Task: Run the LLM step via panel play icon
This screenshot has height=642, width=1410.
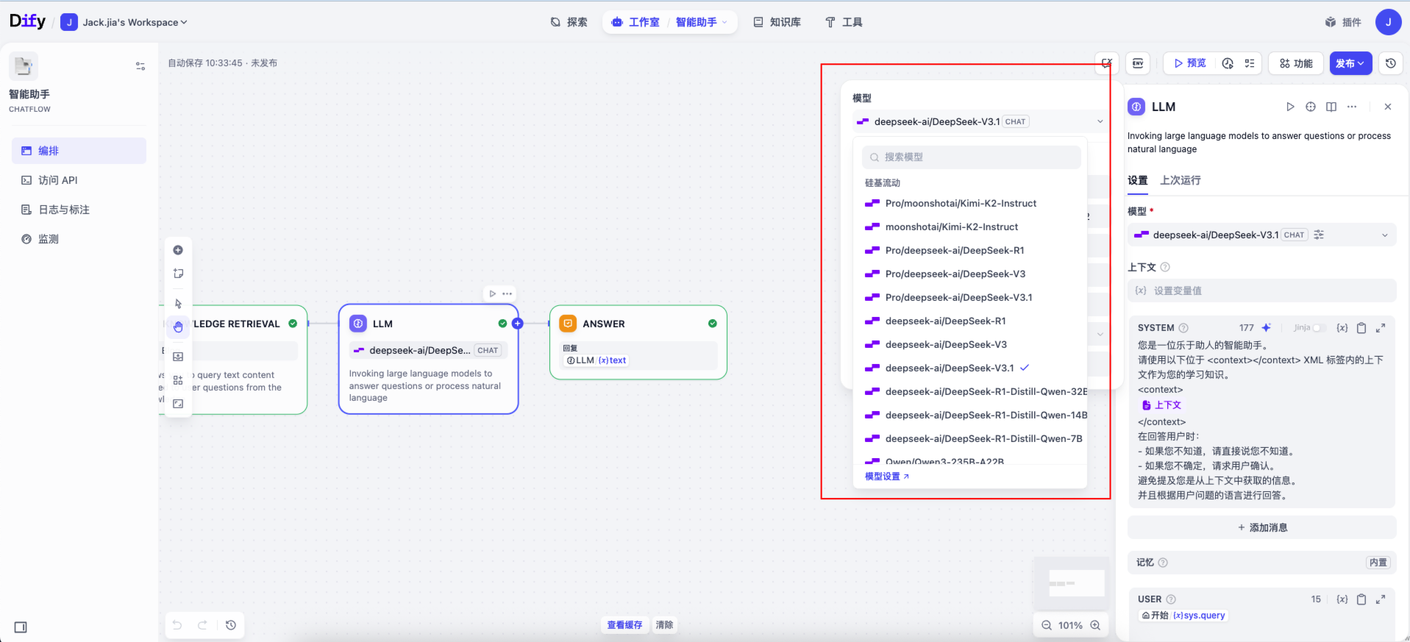Action: tap(1290, 107)
